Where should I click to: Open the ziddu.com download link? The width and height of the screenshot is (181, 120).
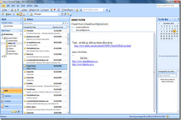point(102,46)
